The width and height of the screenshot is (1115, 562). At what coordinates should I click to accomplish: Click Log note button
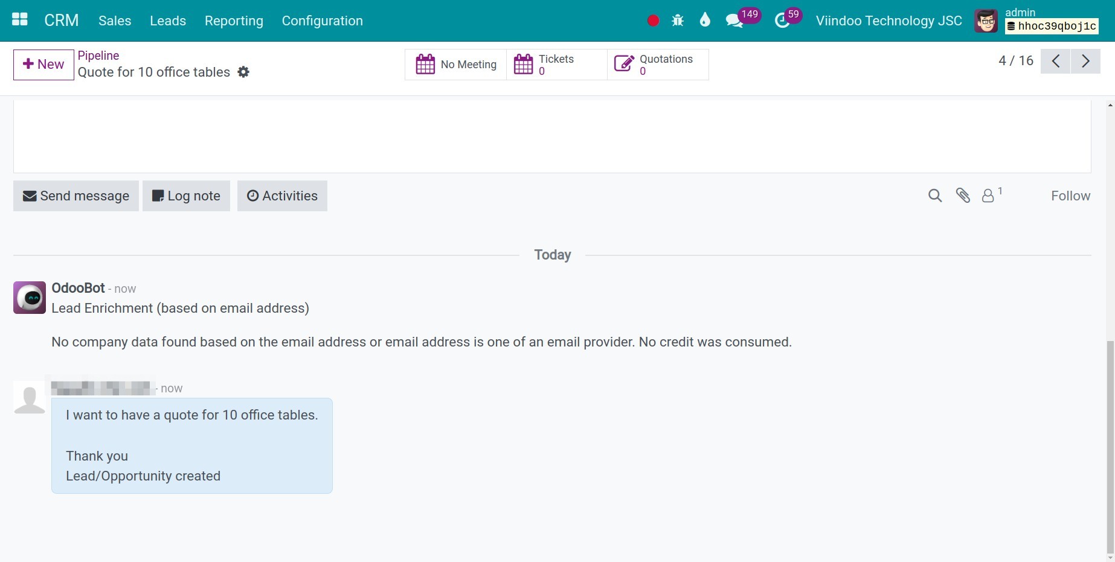click(x=186, y=196)
